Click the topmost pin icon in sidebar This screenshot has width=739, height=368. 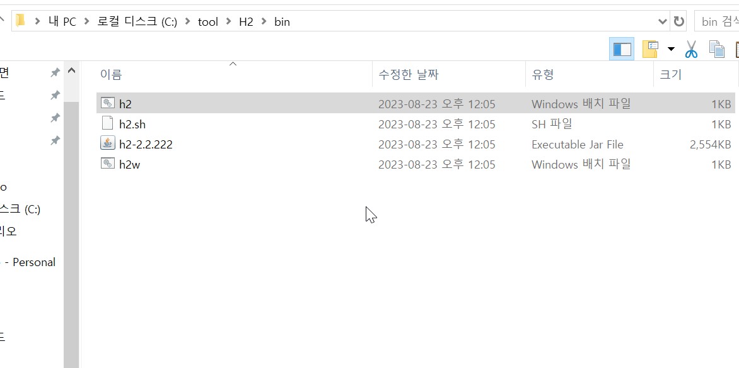pyautogui.click(x=55, y=73)
